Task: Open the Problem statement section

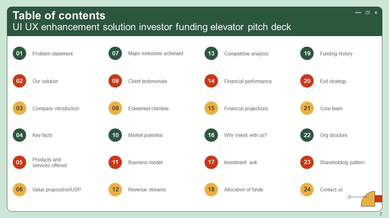Action: 53,54
